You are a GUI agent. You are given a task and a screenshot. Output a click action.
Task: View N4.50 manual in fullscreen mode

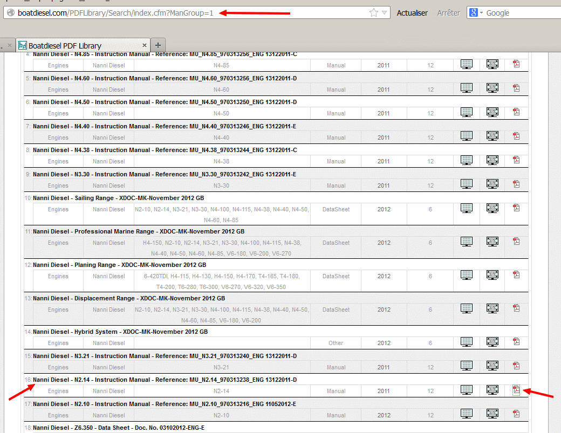(492, 112)
